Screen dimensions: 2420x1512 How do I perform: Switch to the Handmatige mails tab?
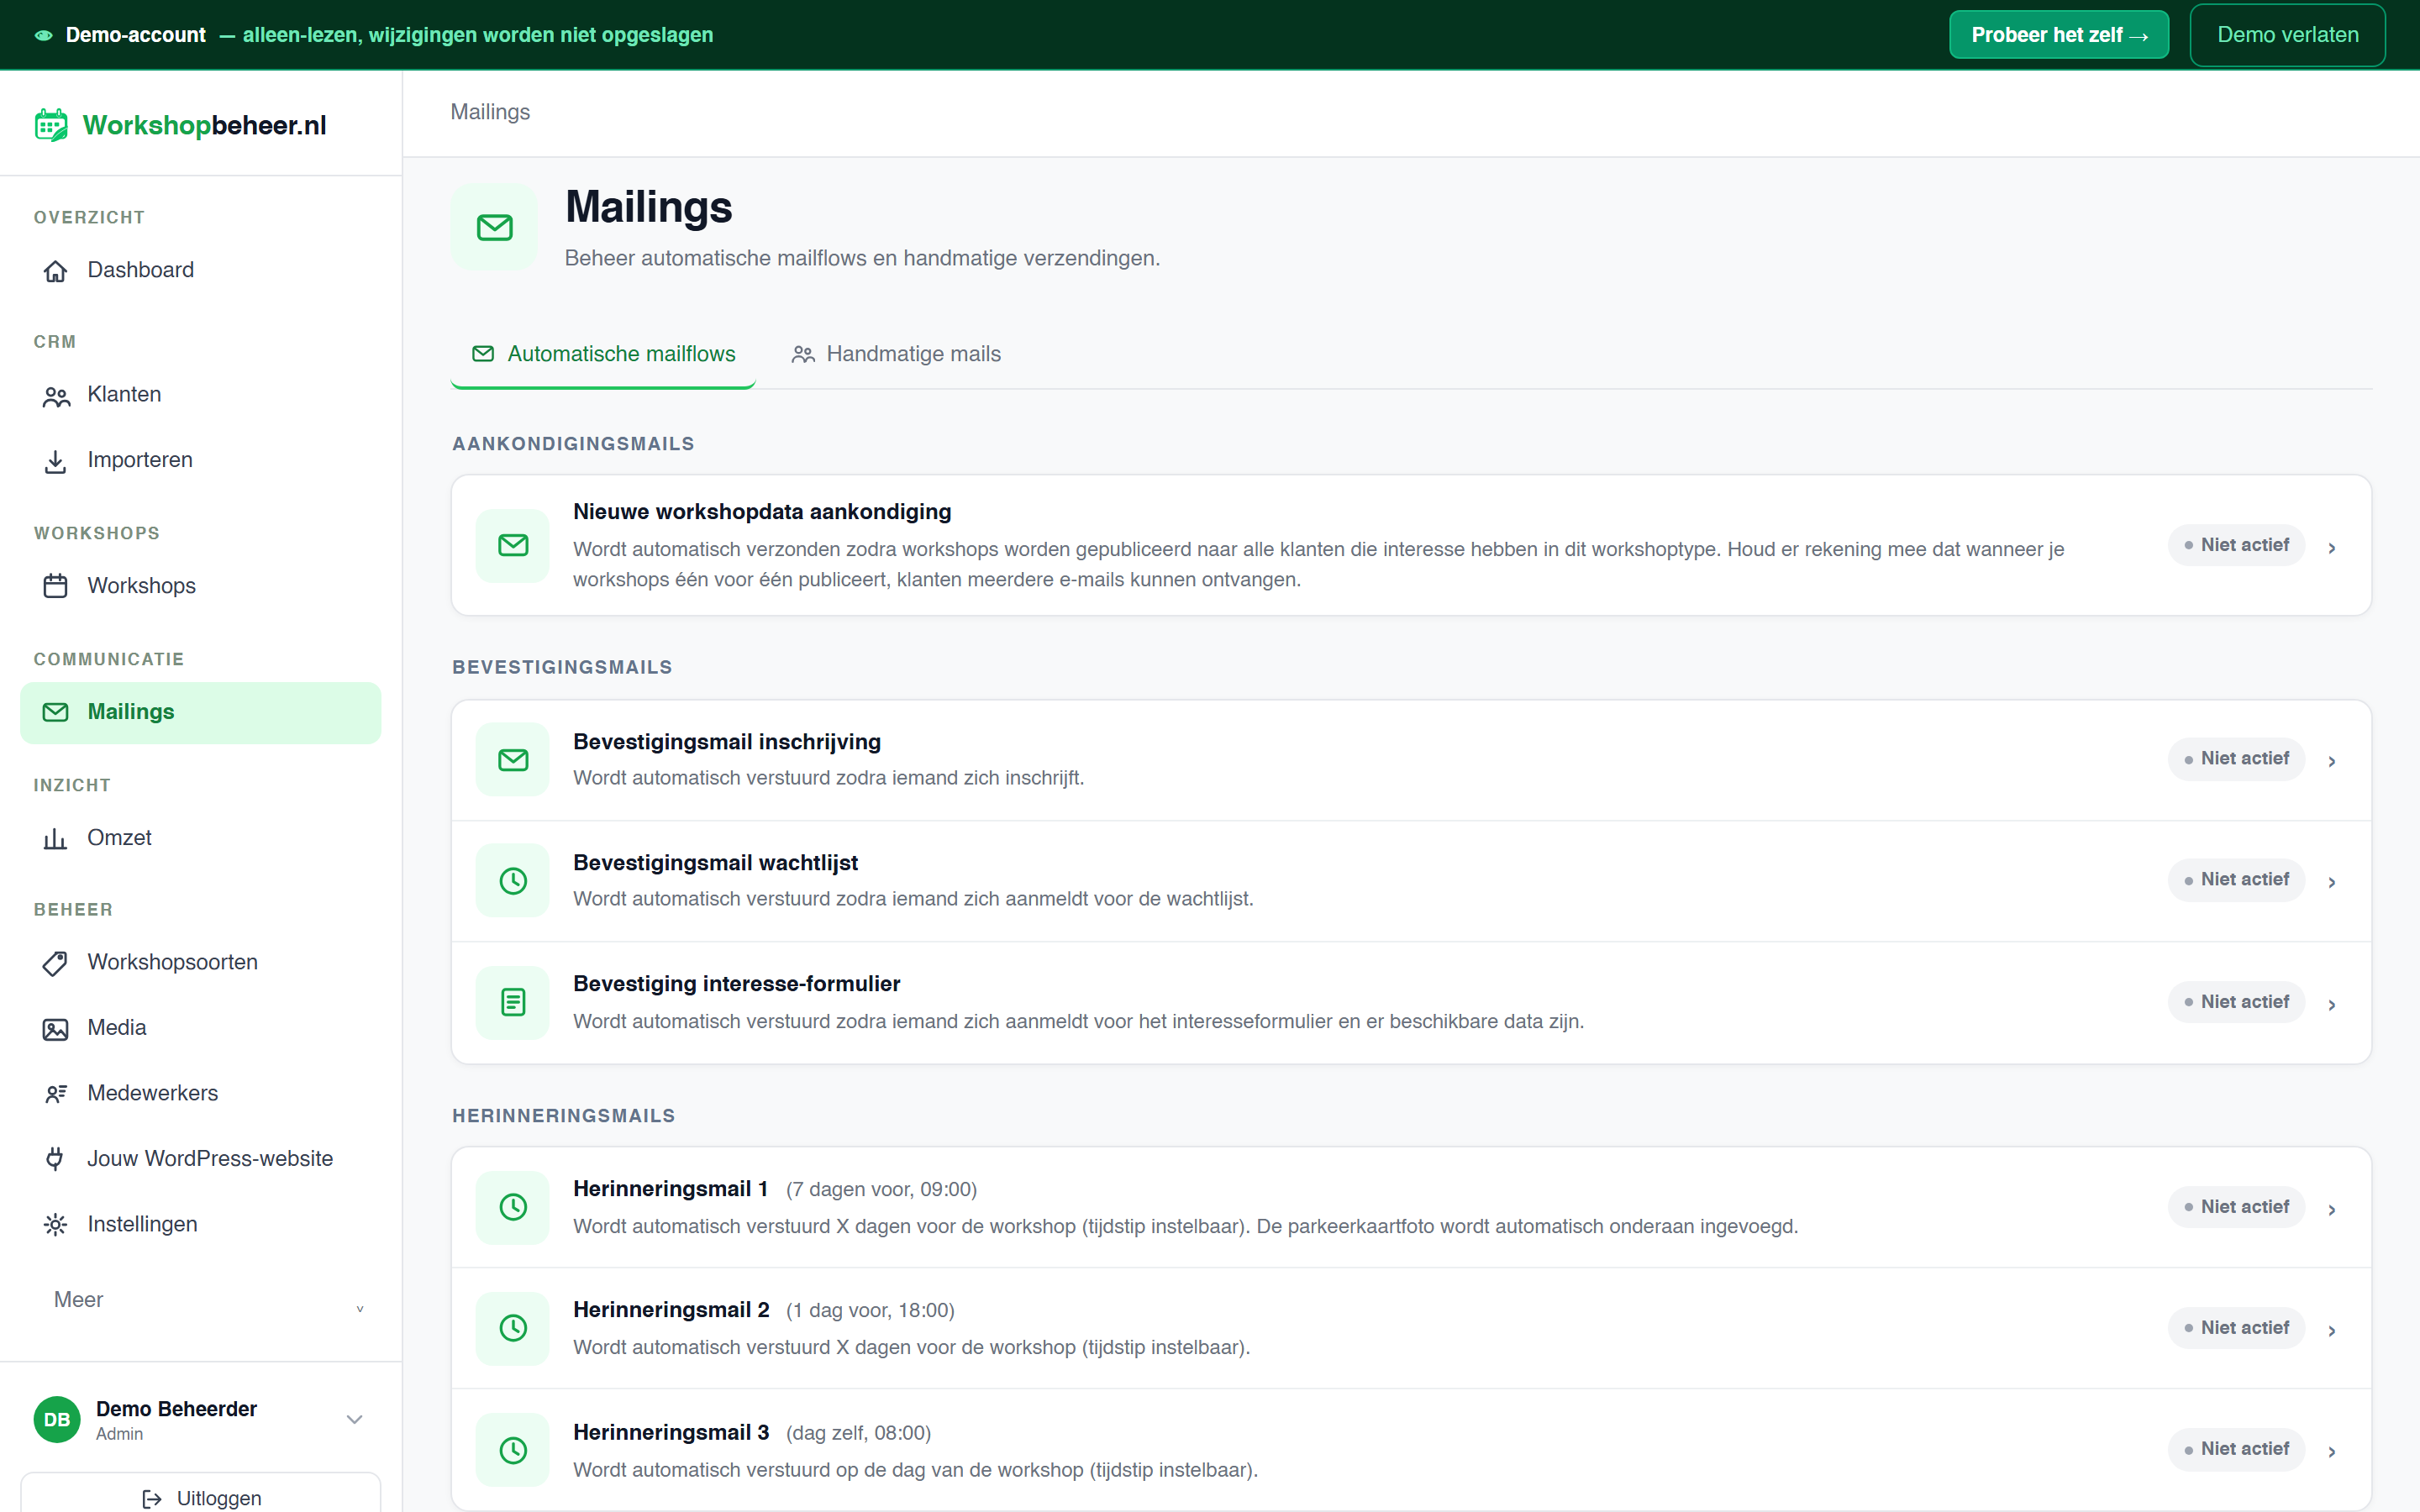(x=896, y=354)
